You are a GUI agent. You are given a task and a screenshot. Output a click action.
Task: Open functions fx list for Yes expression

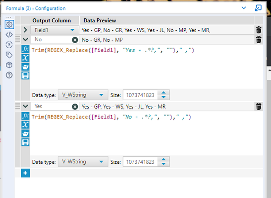25,116
